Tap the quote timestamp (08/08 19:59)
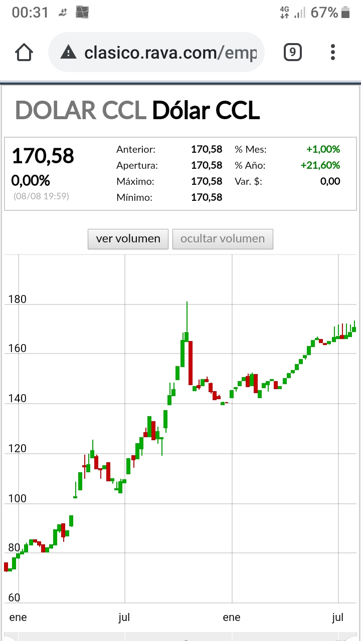Screen dimensions: 361x641 (x=41, y=196)
